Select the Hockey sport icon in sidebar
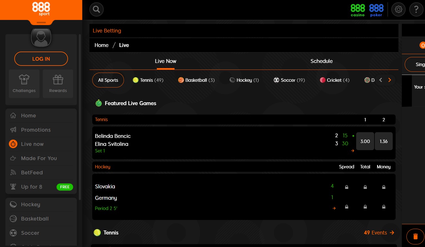Viewport: 425px width, 247px height. pyautogui.click(x=13, y=204)
